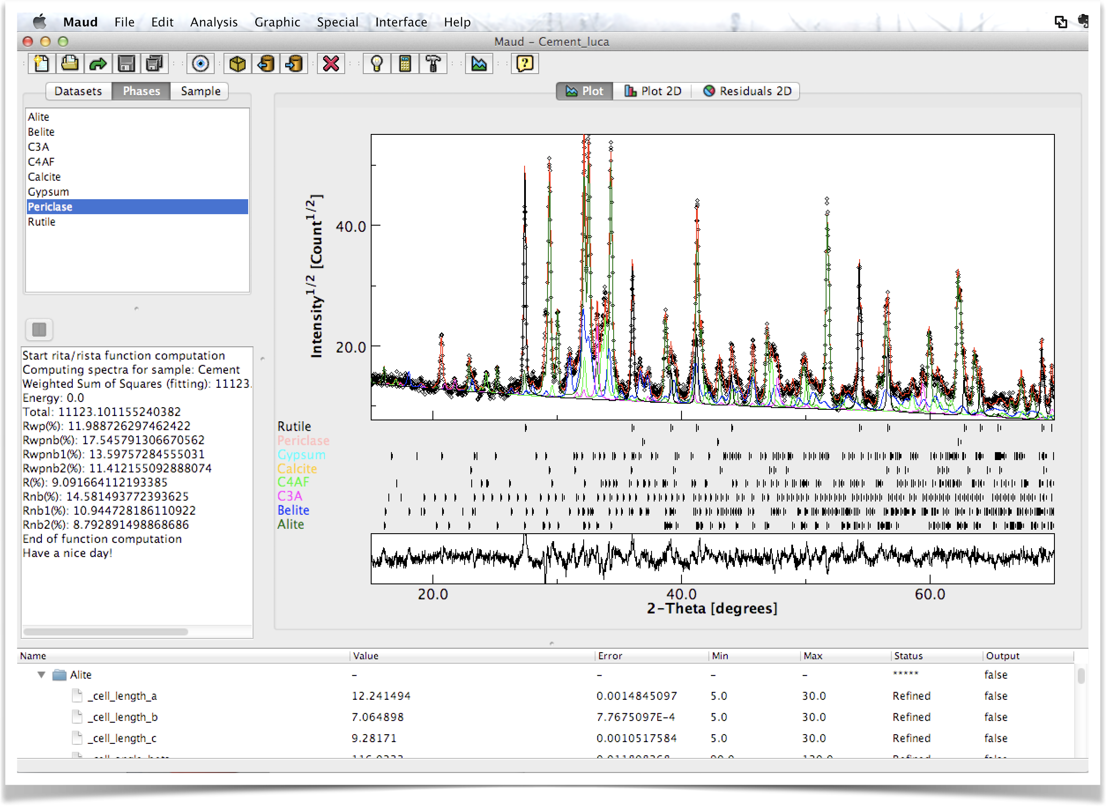Select C4AF in the phases list
Screen dimensions: 1106x806
click(137, 162)
